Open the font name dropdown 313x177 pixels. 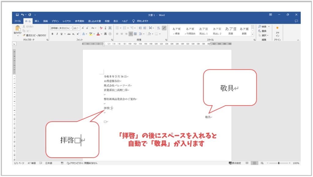click(x=71, y=28)
